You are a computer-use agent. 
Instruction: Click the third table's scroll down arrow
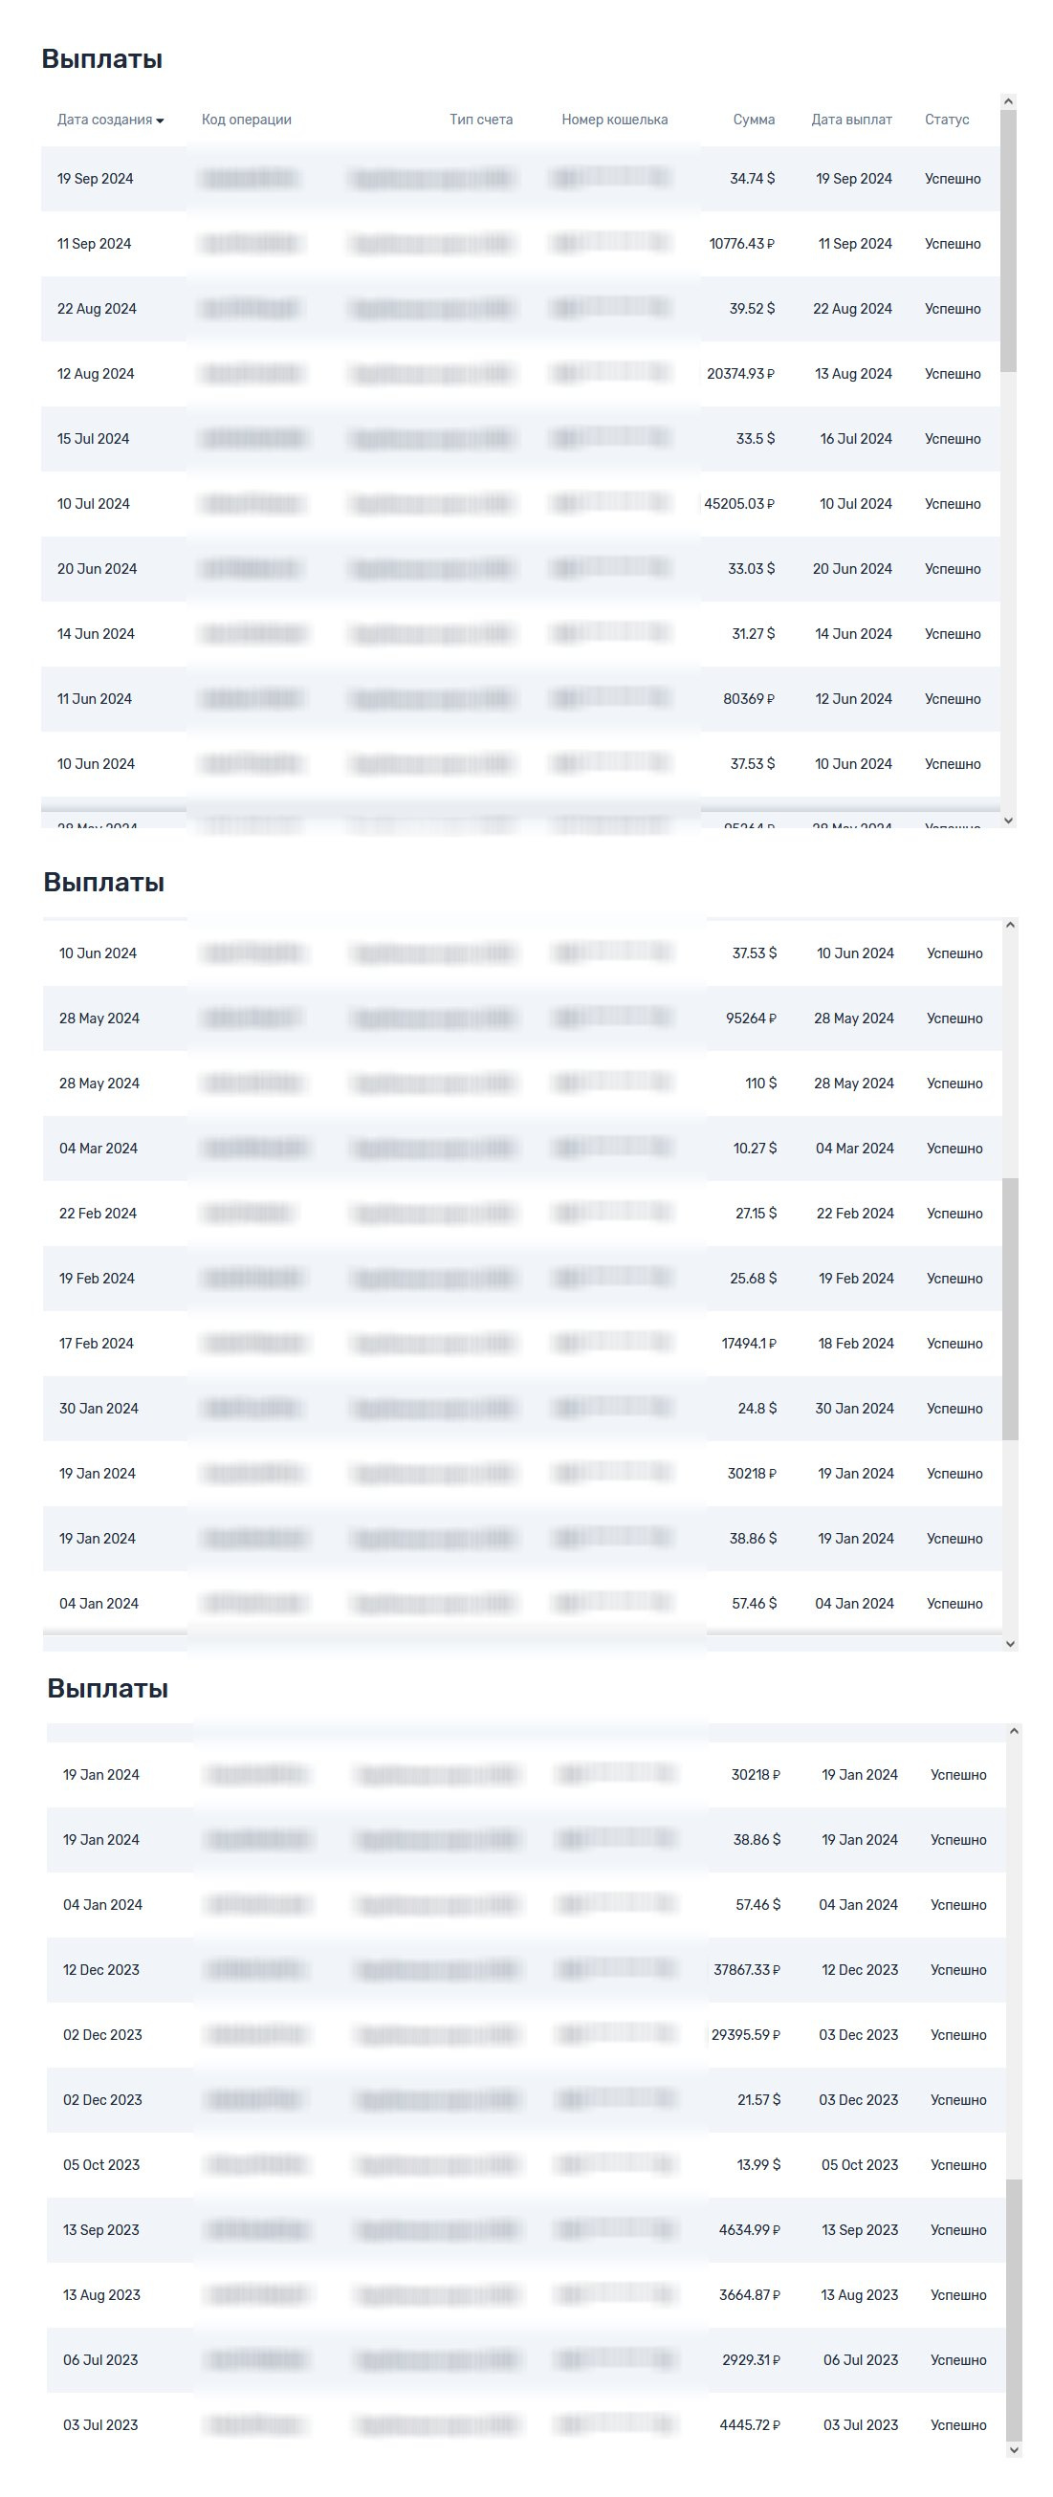(1014, 2449)
